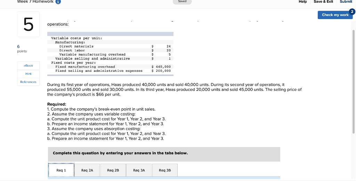The image size is (356, 181).
Task: Click the "Week 7 Homework" title
Action: [35, 2]
